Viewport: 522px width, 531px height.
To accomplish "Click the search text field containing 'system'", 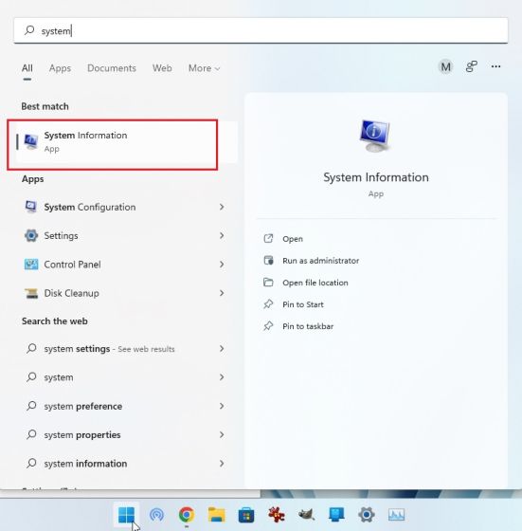I will pos(261,30).
